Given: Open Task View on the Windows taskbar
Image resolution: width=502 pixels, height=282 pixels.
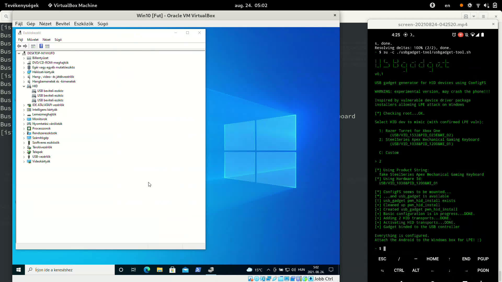Looking at the screenshot, I should 134,270.
